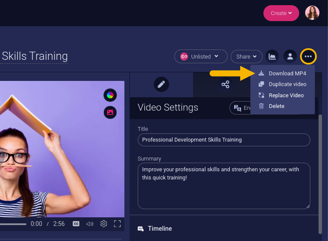The width and height of the screenshot is (328, 241).
Task: Click the video progress bar
Action: pos(13,224)
